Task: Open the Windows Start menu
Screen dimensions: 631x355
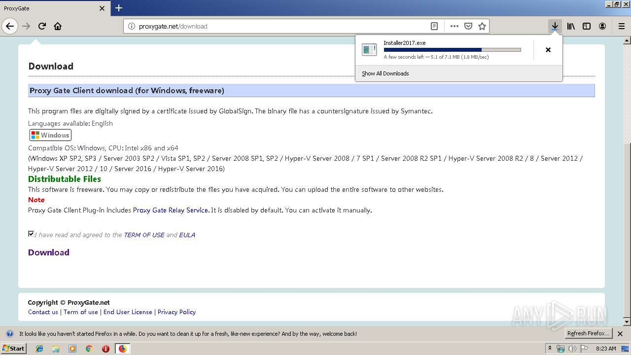Action: (13, 349)
